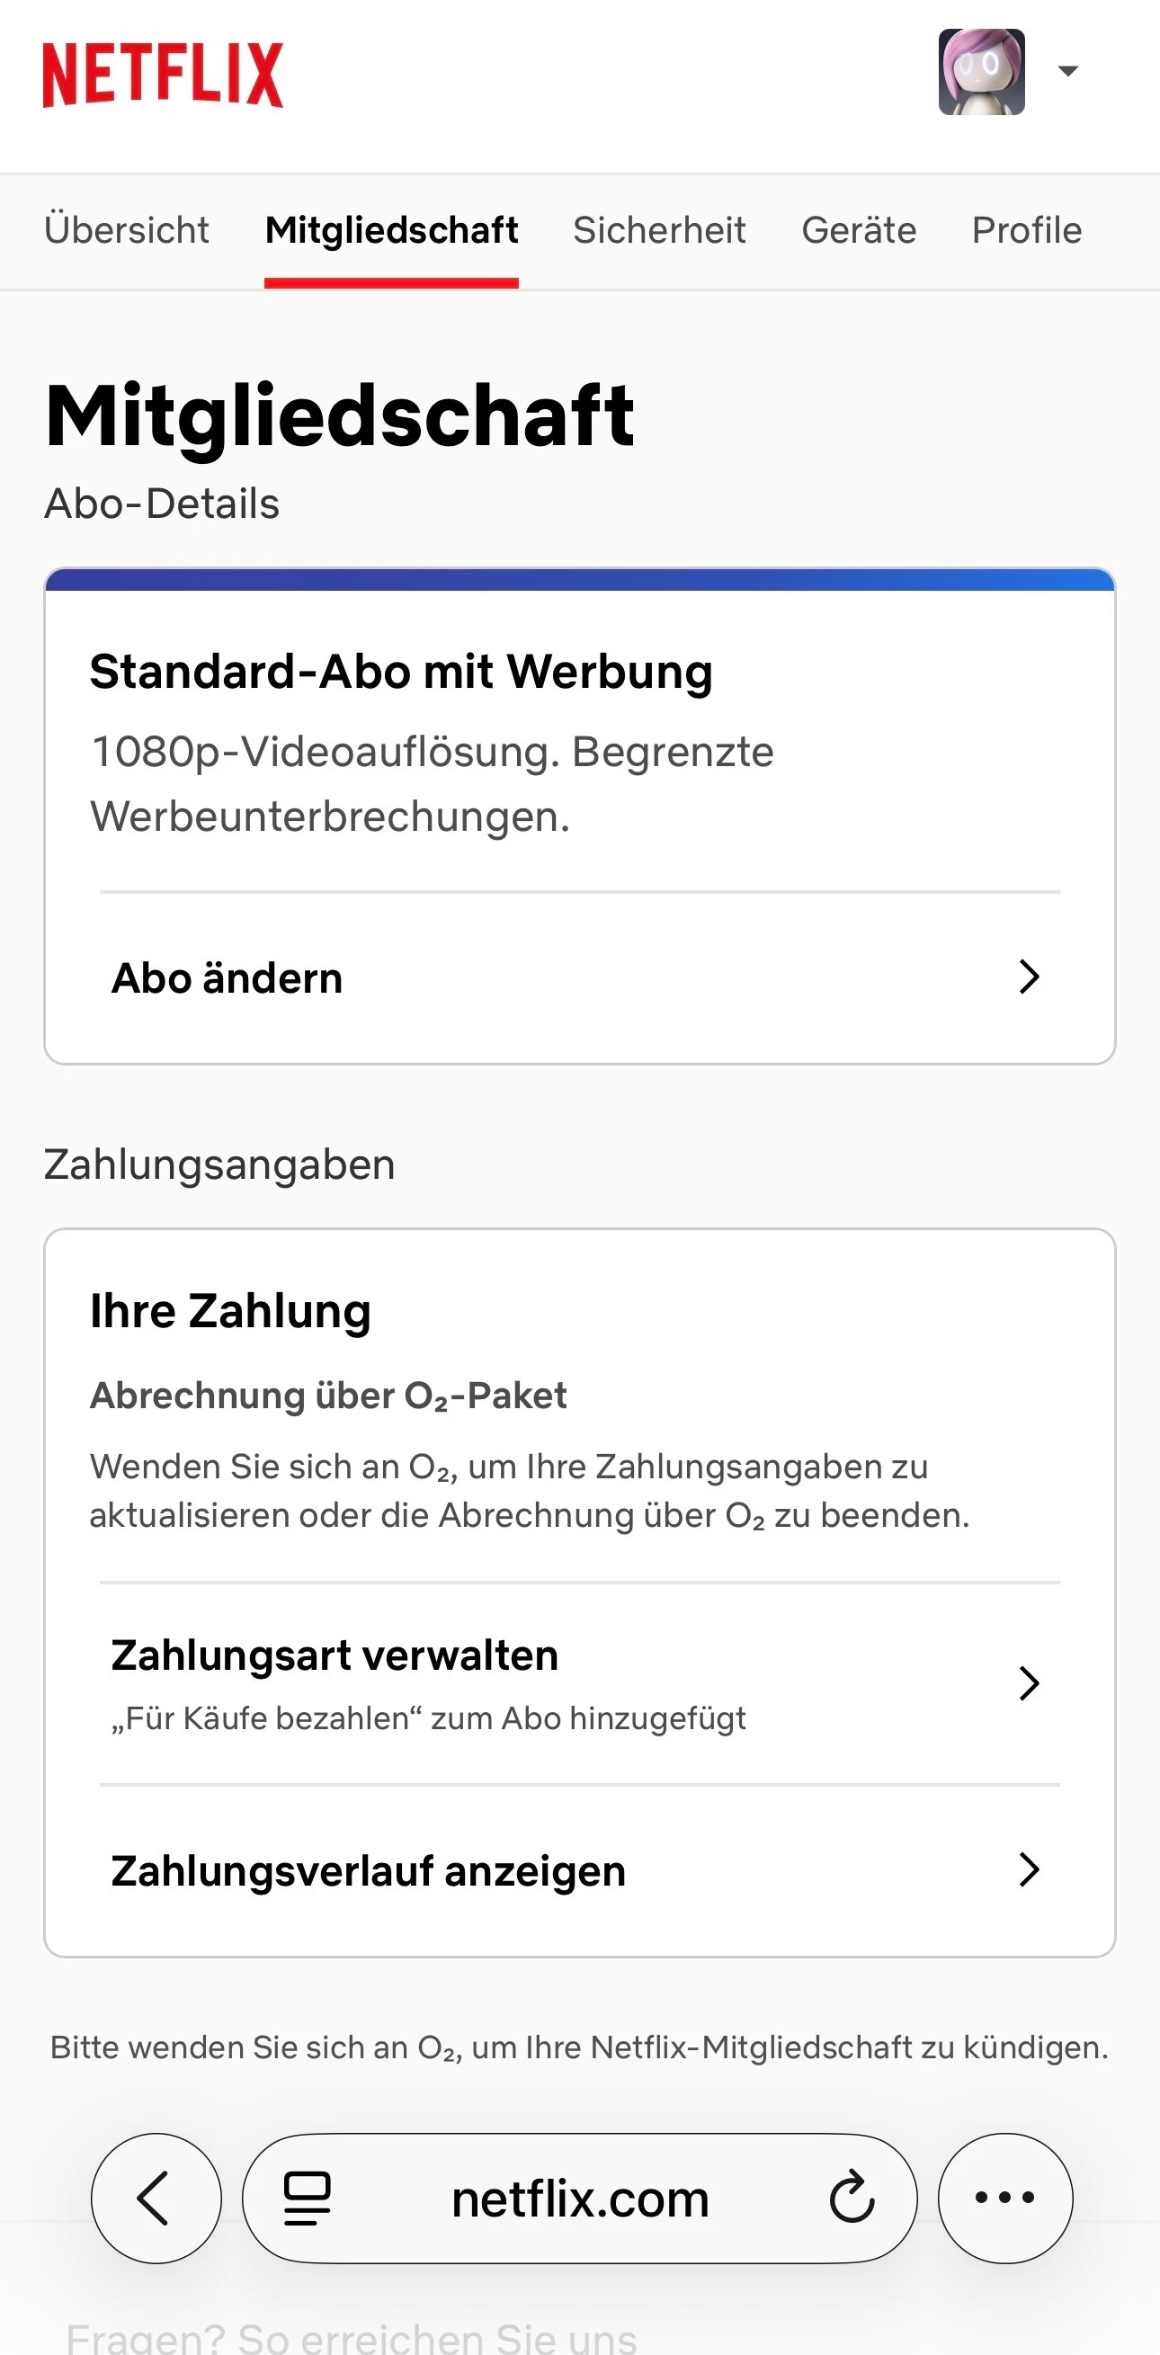Select the Mitgliedschaft tab
Image resolution: width=1160 pixels, height=2355 pixels.
[391, 230]
